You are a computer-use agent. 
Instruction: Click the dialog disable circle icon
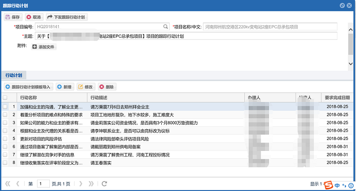(342, 5)
